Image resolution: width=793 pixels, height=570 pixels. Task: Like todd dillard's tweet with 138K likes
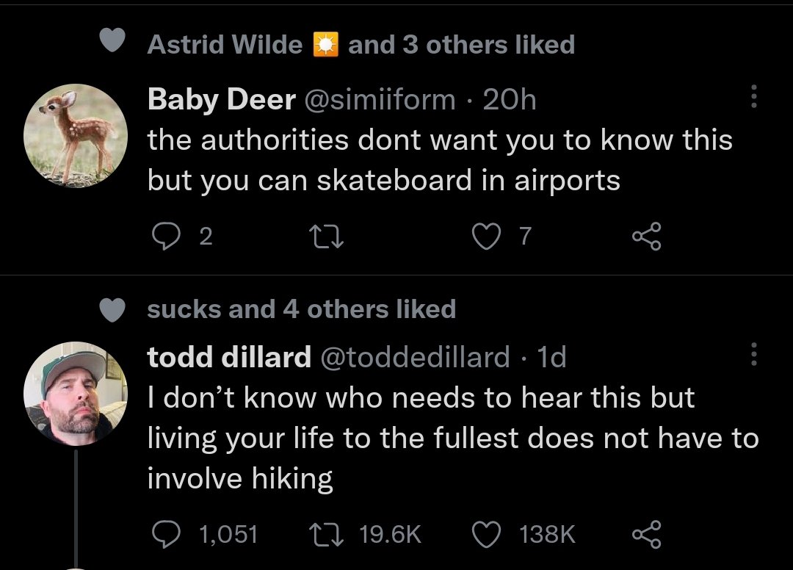click(486, 535)
